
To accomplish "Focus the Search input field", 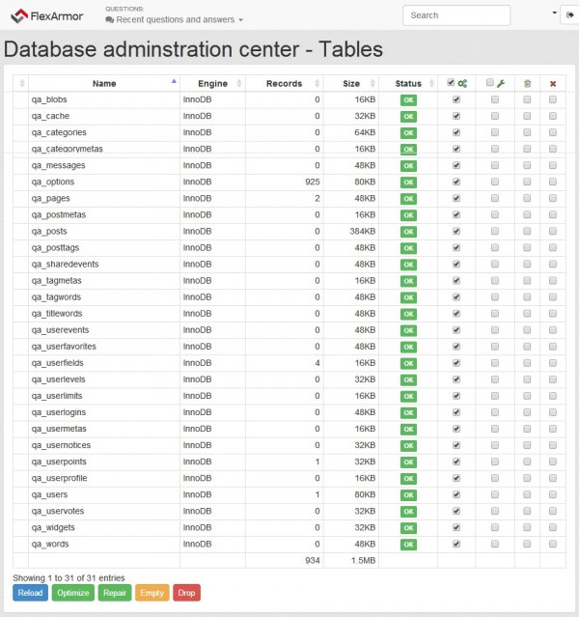I will (x=456, y=15).
